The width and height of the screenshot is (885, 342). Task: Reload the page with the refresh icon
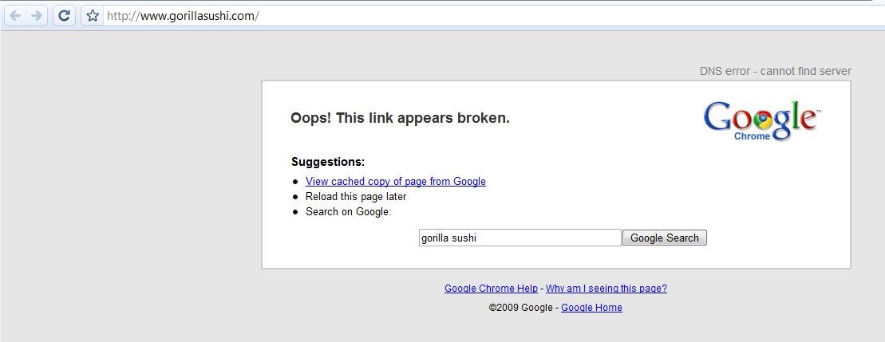(65, 16)
